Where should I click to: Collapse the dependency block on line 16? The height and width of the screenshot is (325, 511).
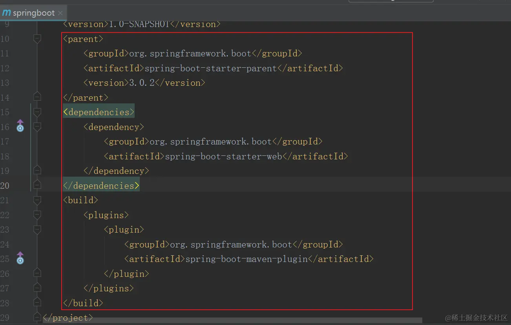(x=37, y=127)
